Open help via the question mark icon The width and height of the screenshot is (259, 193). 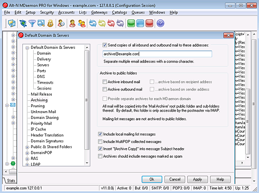click(160, 23)
